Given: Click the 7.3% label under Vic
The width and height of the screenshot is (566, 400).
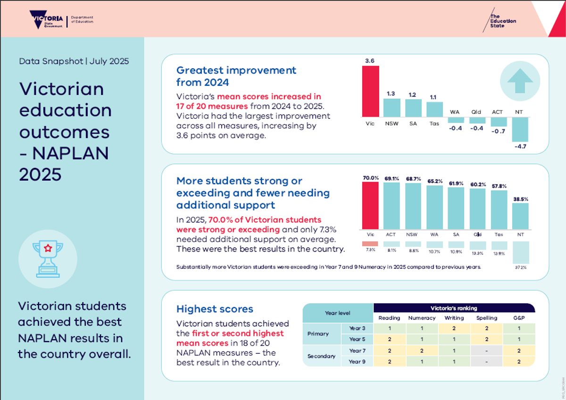Looking at the screenshot, I should point(370,250).
